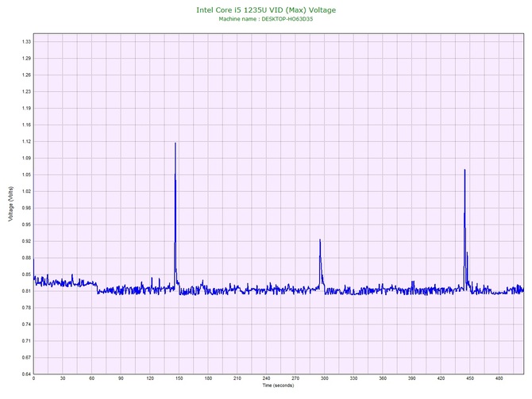Viewport: 532px width, 399px height.
Task: Select the 1.19 voltage axis label
Action: (x=26, y=108)
